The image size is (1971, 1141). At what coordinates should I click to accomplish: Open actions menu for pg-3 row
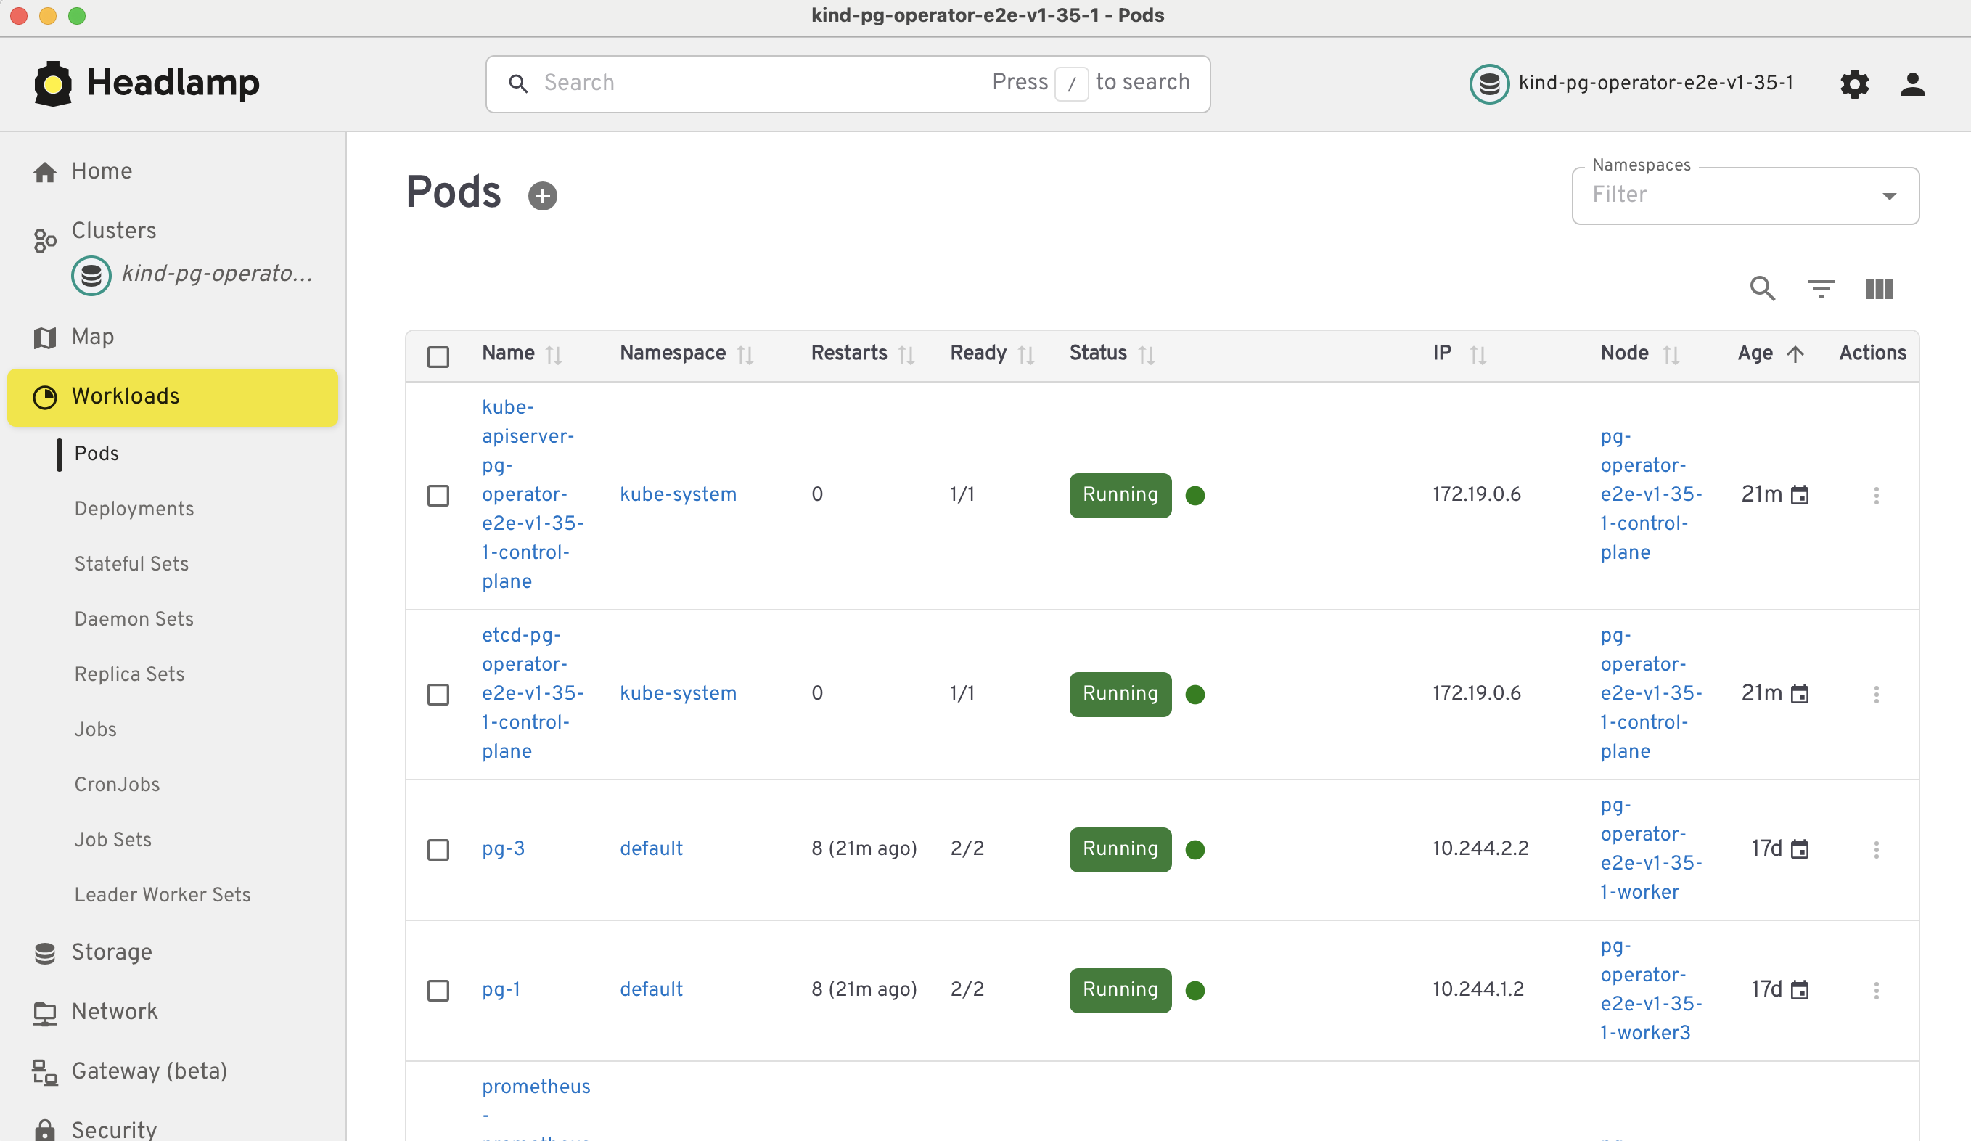point(1876,849)
